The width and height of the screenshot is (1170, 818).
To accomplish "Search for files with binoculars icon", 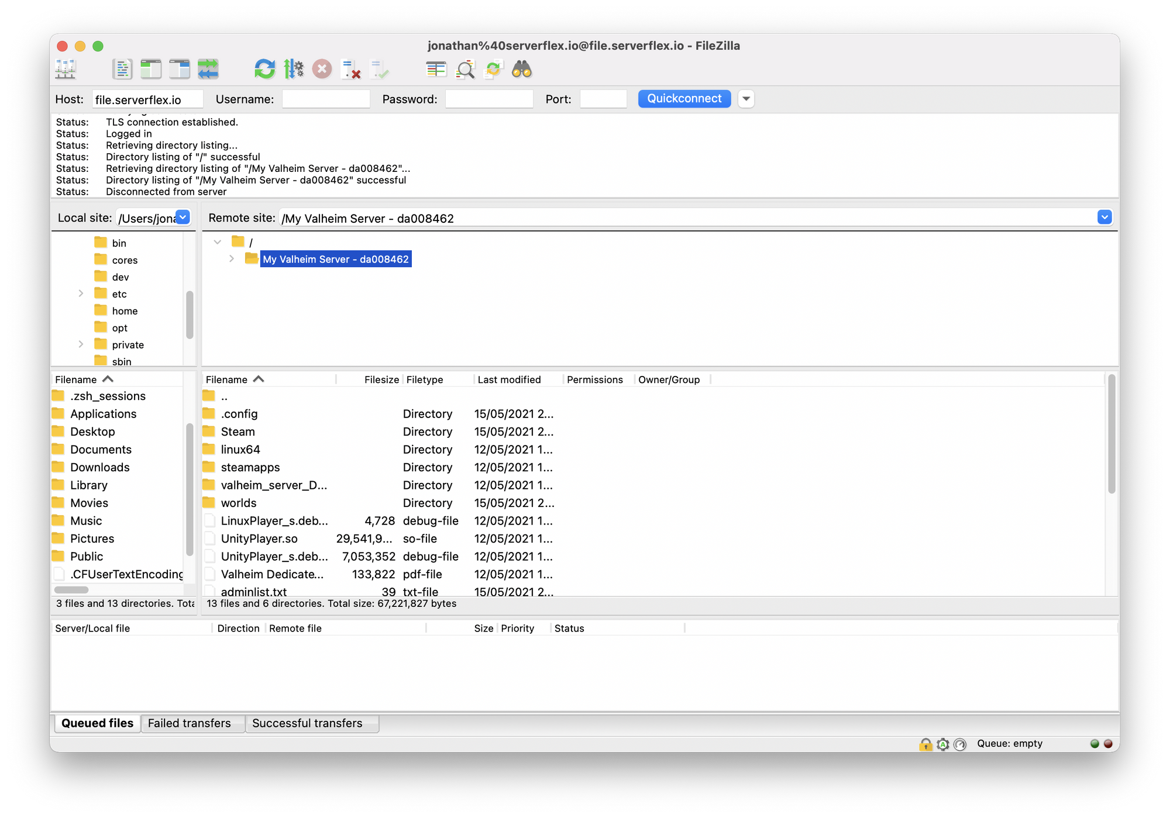I will 522,69.
